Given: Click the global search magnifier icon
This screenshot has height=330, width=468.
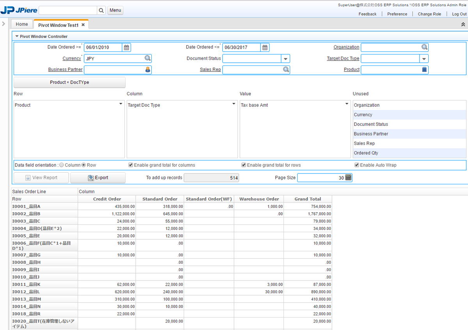Looking at the screenshot, I should [x=101, y=11].
